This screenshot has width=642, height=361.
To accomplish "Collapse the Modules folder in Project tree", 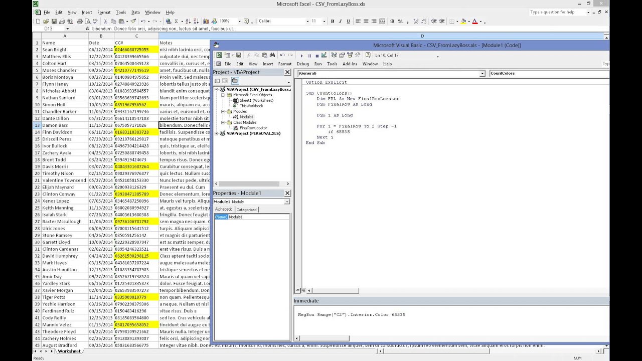I will click(223, 111).
